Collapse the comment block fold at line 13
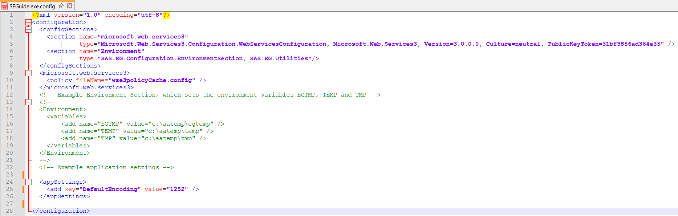This screenshot has height=216, width=678. (28, 102)
